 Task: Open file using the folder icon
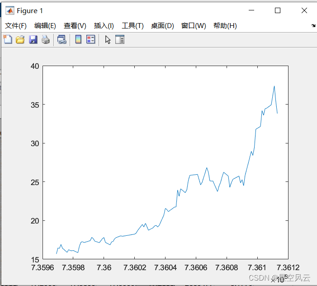pyautogui.click(x=20, y=39)
